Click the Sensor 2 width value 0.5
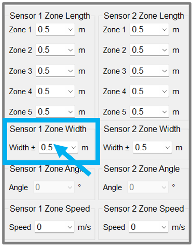Viewport: 193px width, 246px height. pyautogui.click(x=141, y=147)
